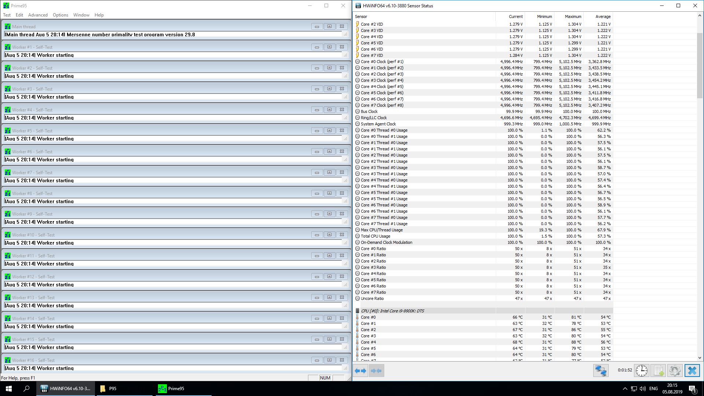The width and height of the screenshot is (704, 396).
Task: Reset sensor timer with clock icon
Action: [641, 371]
